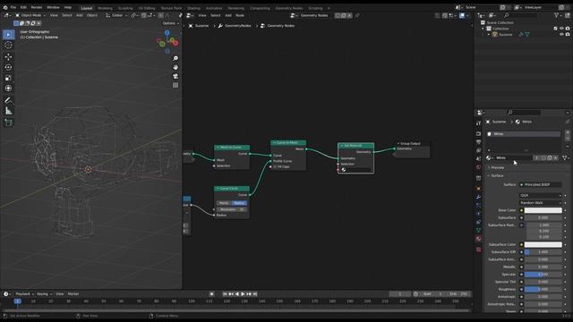Select the Add Cube tool

pos(8,123)
